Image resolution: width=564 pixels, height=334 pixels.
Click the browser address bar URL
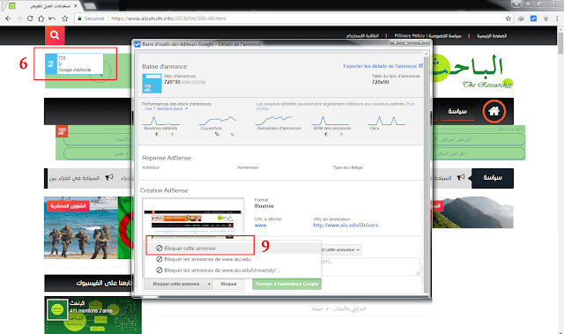click(x=168, y=19)
